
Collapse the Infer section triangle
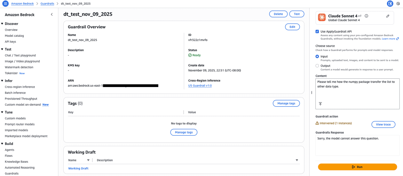click(x=2, y=81)
